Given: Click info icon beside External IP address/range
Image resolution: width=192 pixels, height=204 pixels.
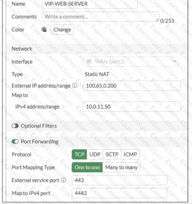Looking at the screenshot, I should pyautogui.click(x=75, y=86).
